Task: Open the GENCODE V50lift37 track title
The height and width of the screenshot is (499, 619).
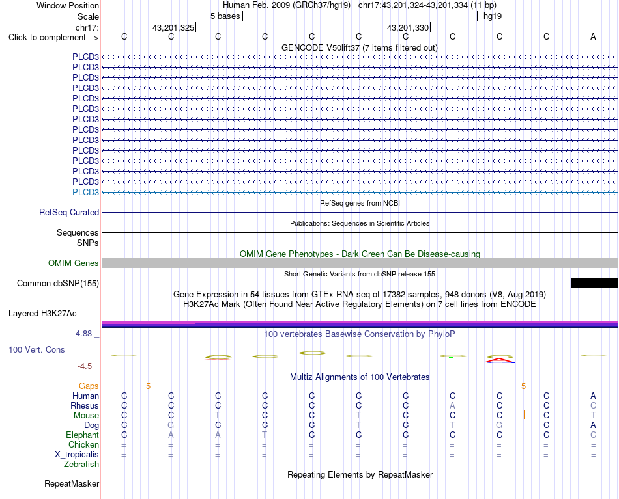Action: tap(359, 47)
